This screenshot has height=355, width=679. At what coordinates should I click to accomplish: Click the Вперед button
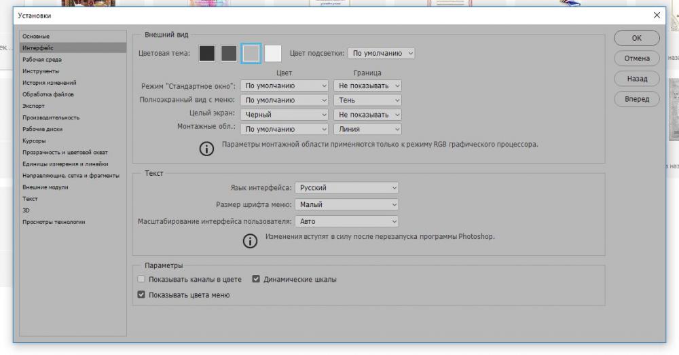(637, 99)
